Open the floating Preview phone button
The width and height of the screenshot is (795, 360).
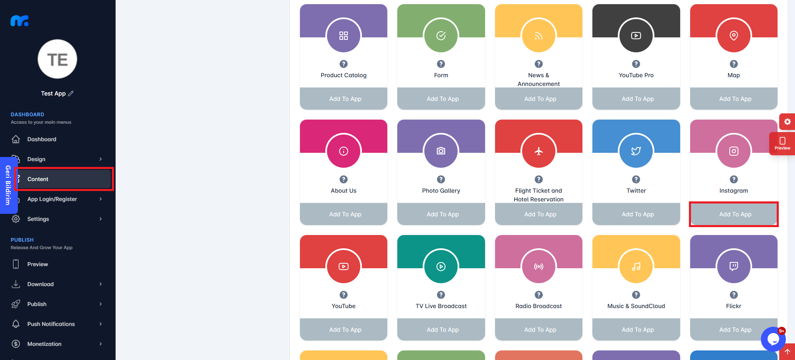(782, 144)
